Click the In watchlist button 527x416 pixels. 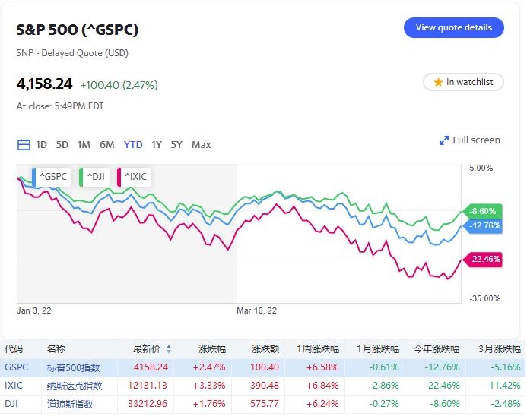(x=463, y=82)
